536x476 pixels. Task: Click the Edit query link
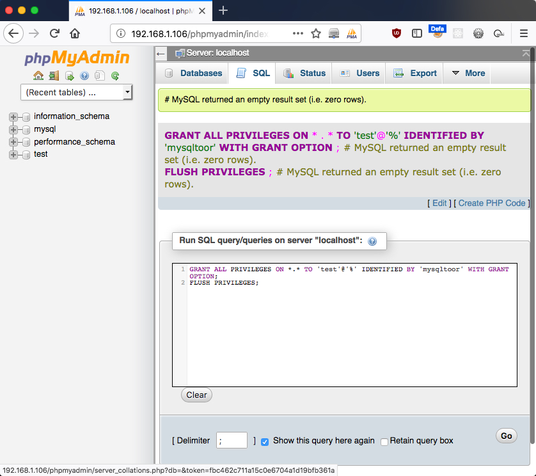tap(439, 203)
